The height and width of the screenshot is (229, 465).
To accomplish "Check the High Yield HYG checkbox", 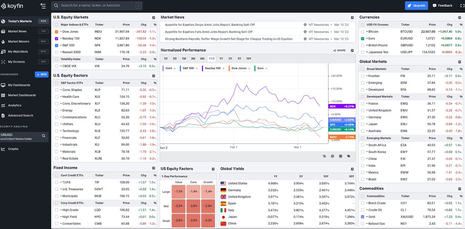I will click(x=57, y=217).
